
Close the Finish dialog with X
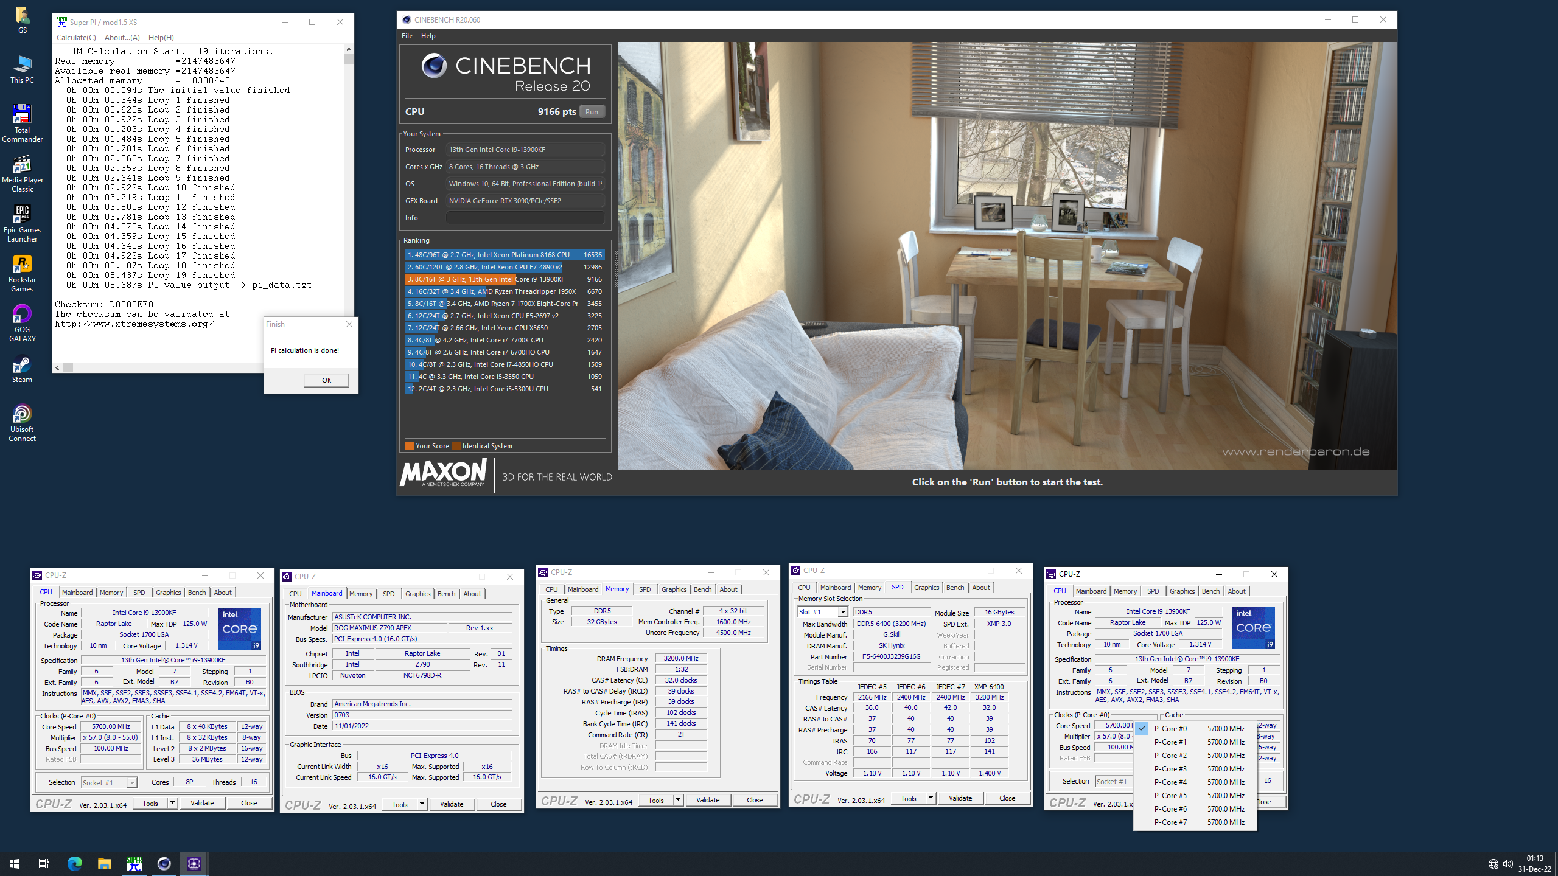point(349,324)
